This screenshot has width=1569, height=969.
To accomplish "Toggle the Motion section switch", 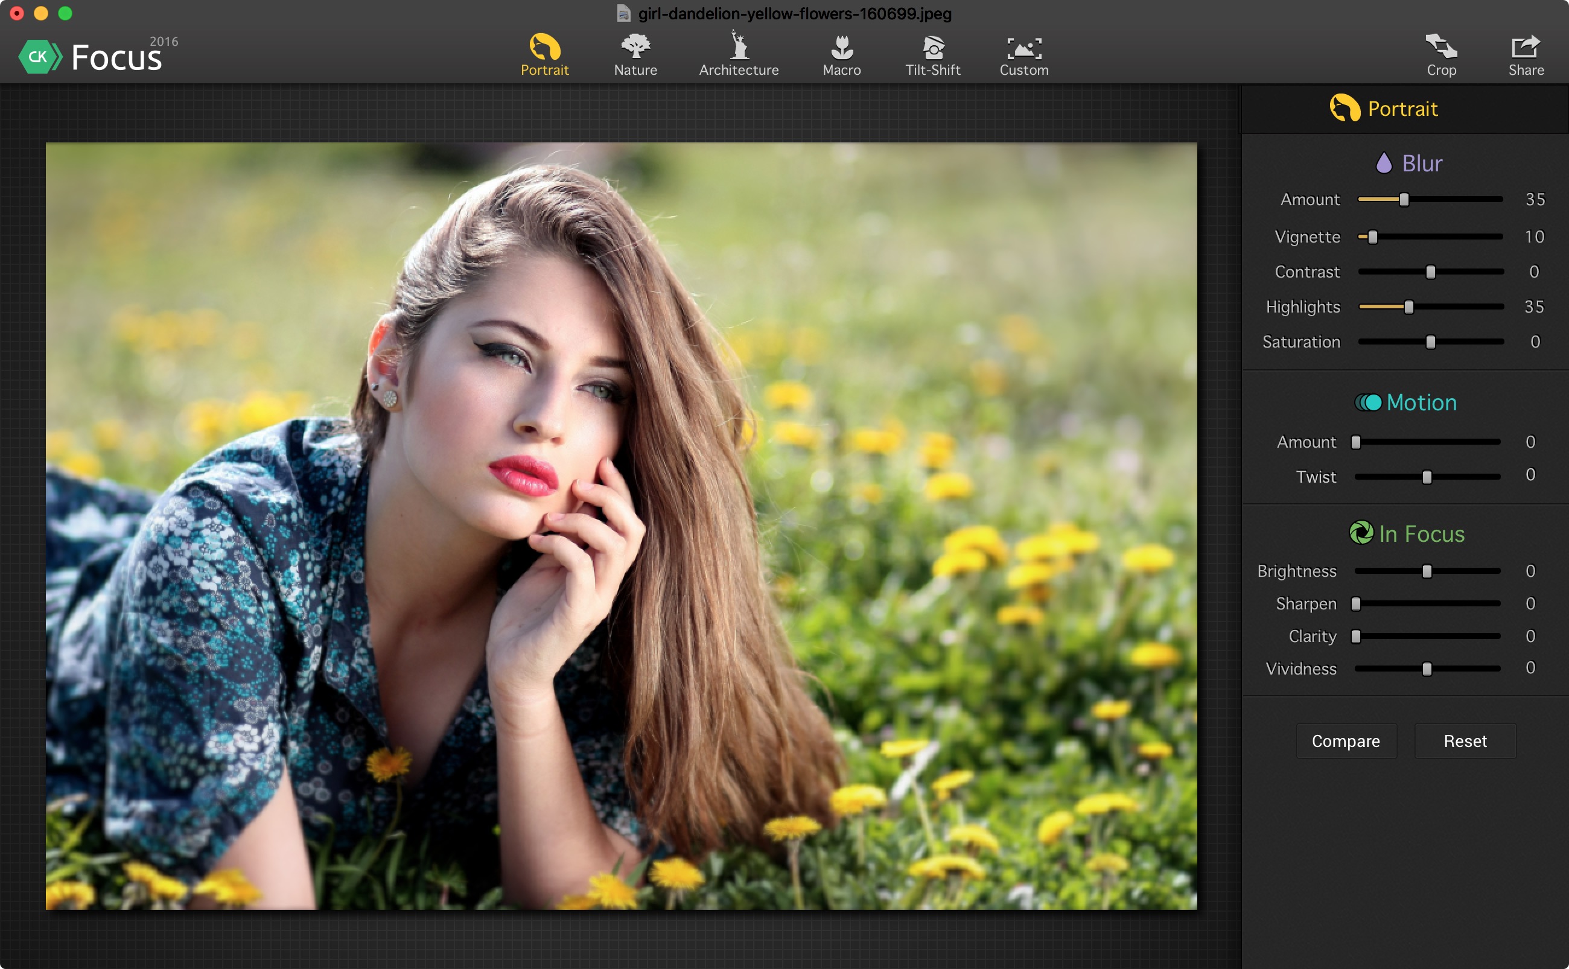I will (1368, 402).
